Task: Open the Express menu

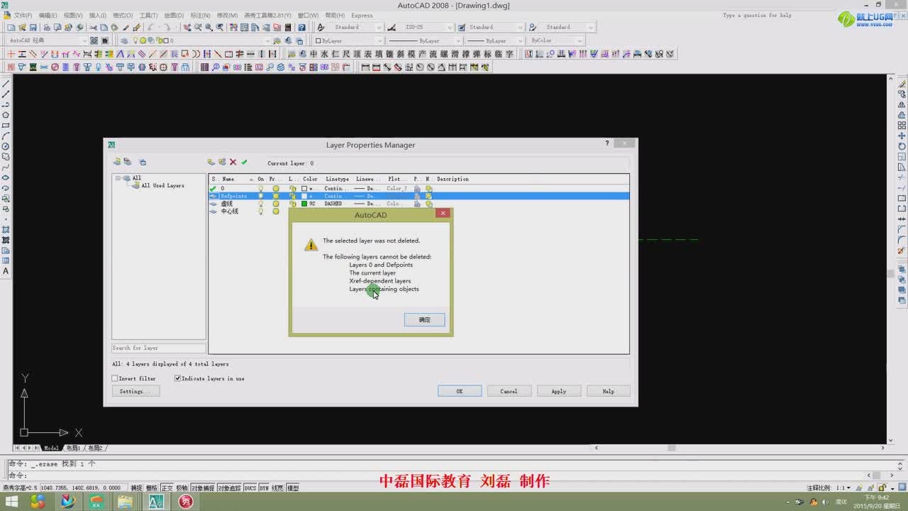Action: click(x=362, y=15)
